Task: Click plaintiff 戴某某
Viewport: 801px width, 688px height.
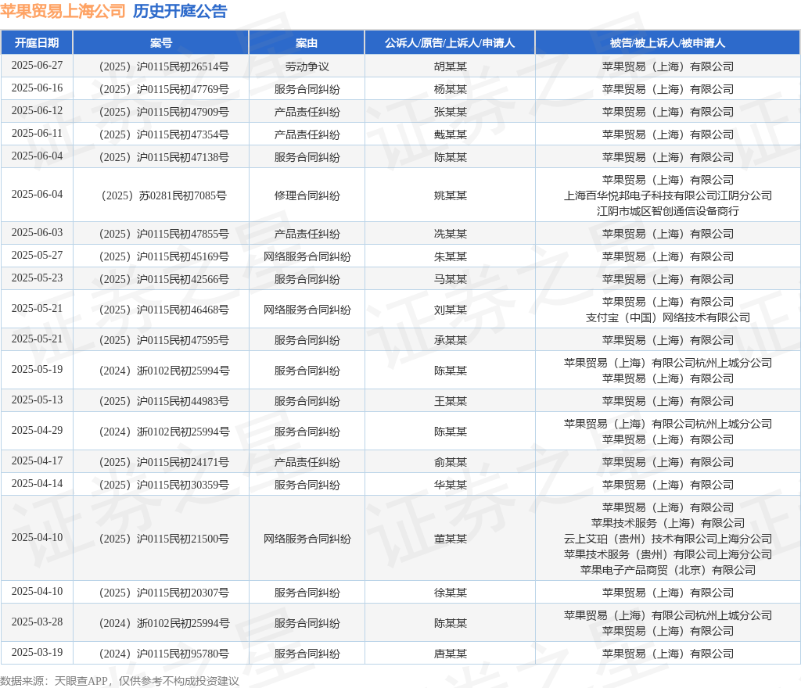Action: 450,134
